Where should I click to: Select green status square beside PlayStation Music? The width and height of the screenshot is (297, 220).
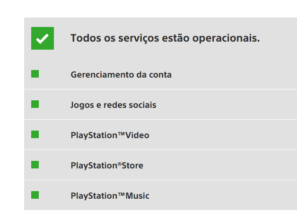pos(35,195)
